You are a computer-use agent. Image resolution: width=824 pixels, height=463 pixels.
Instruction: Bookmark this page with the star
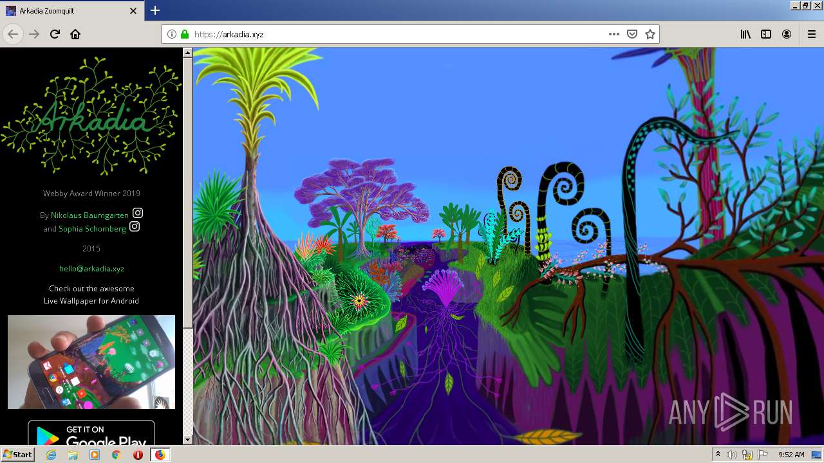[650, 34]
